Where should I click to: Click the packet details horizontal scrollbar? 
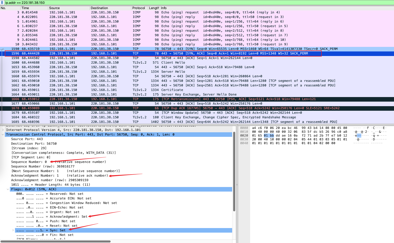click(x=56, y=241)
